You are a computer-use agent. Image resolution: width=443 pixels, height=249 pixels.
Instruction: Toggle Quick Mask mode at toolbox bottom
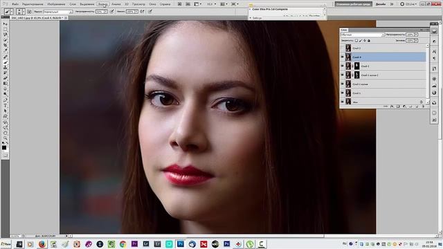5,155
